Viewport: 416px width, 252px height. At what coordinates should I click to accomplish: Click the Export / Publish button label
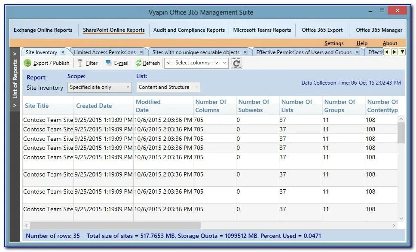(x=51, y=63)
